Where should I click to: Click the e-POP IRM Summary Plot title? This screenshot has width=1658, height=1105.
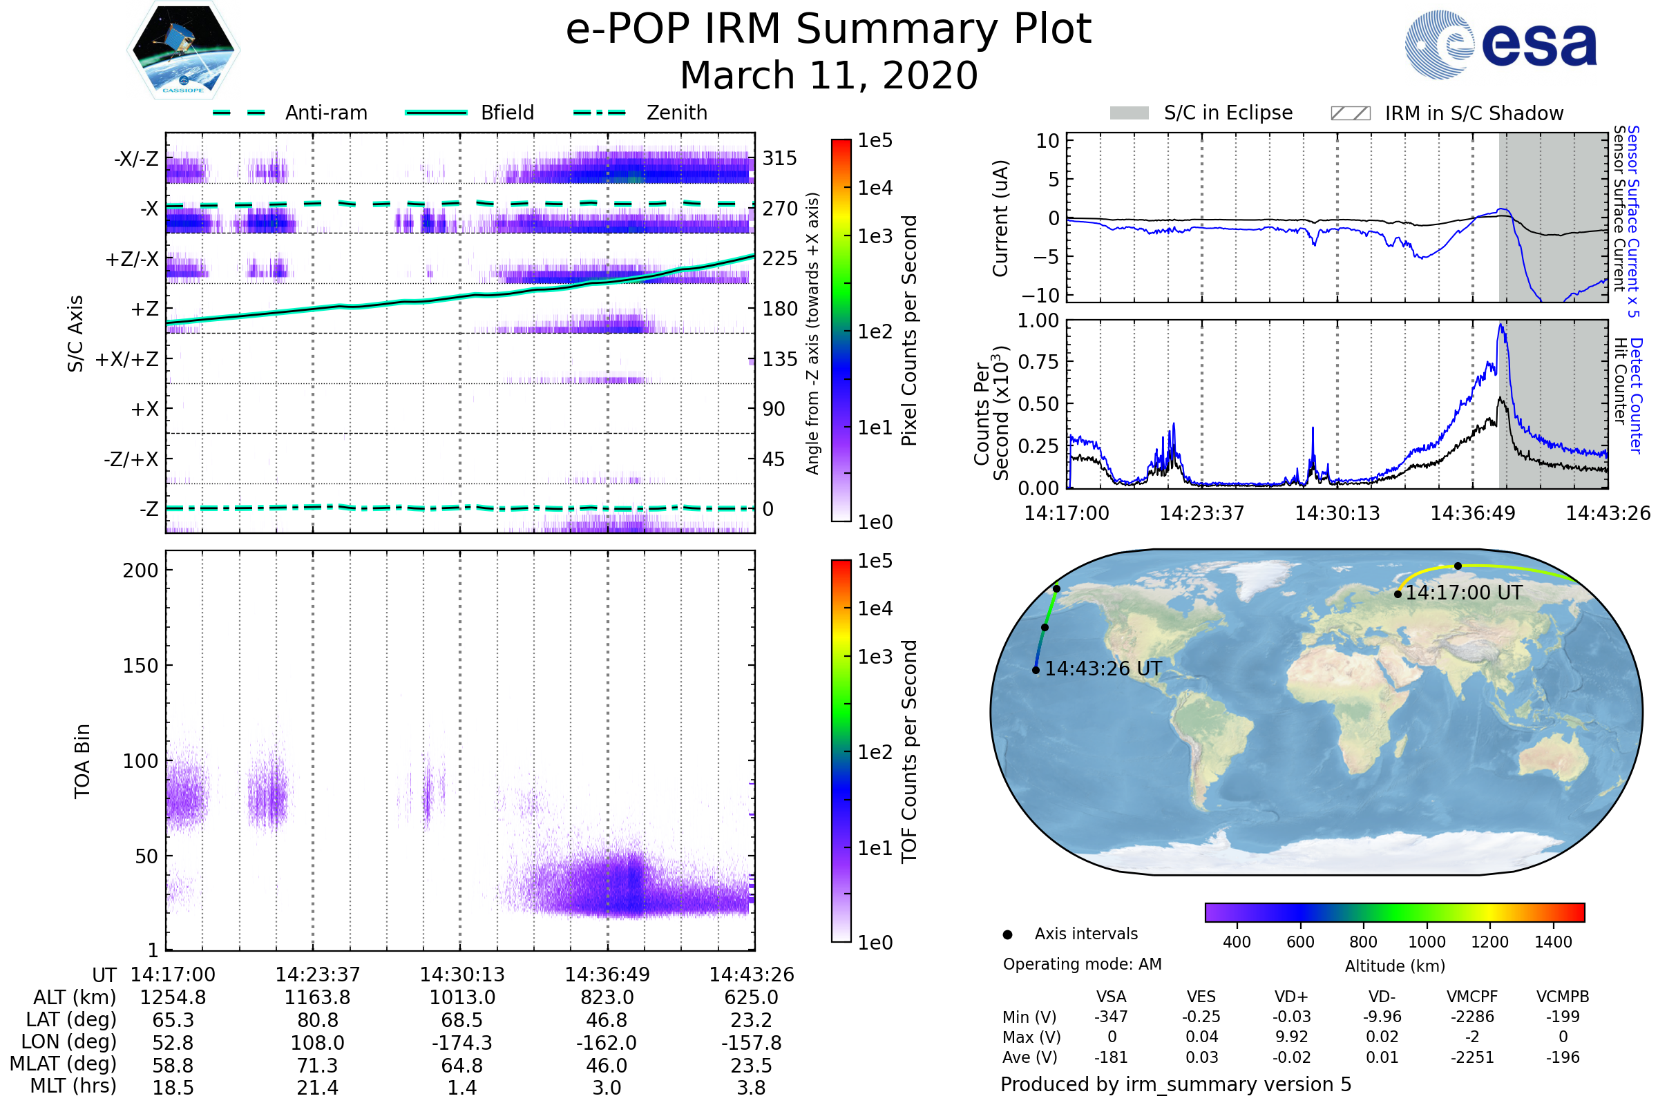(x=828, y=30)
